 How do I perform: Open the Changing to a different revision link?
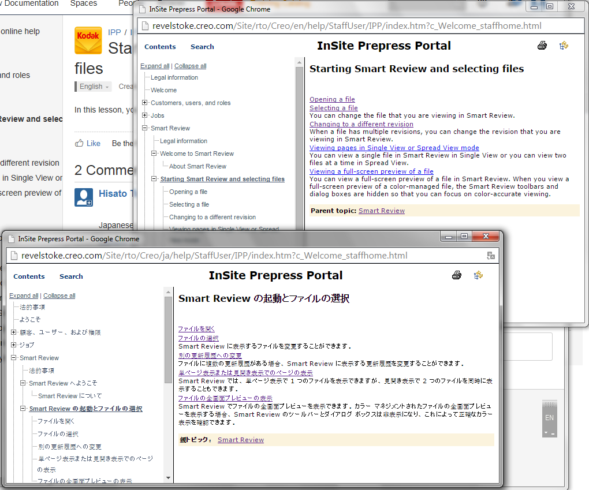pyautogui.click(x=361, y=124)
